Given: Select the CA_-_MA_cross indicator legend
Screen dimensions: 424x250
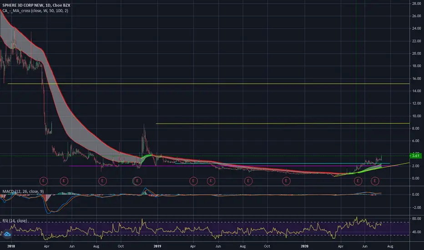Looking at the screenshot, I should (35, 11).
